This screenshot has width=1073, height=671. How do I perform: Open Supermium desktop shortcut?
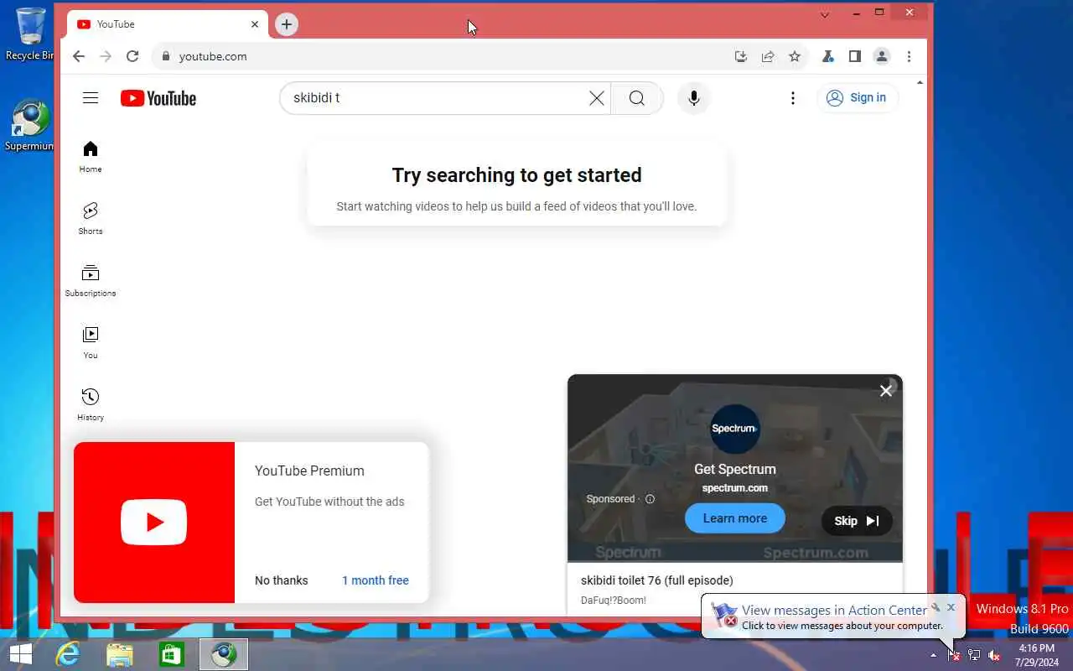[29, 126]
